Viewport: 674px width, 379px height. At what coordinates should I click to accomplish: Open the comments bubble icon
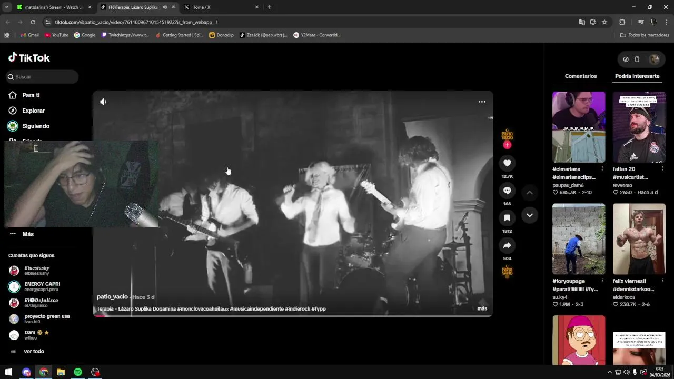[507, 191]
